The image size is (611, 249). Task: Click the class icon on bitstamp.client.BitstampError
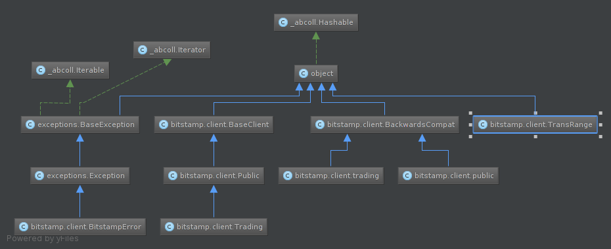tap(24, 227)
